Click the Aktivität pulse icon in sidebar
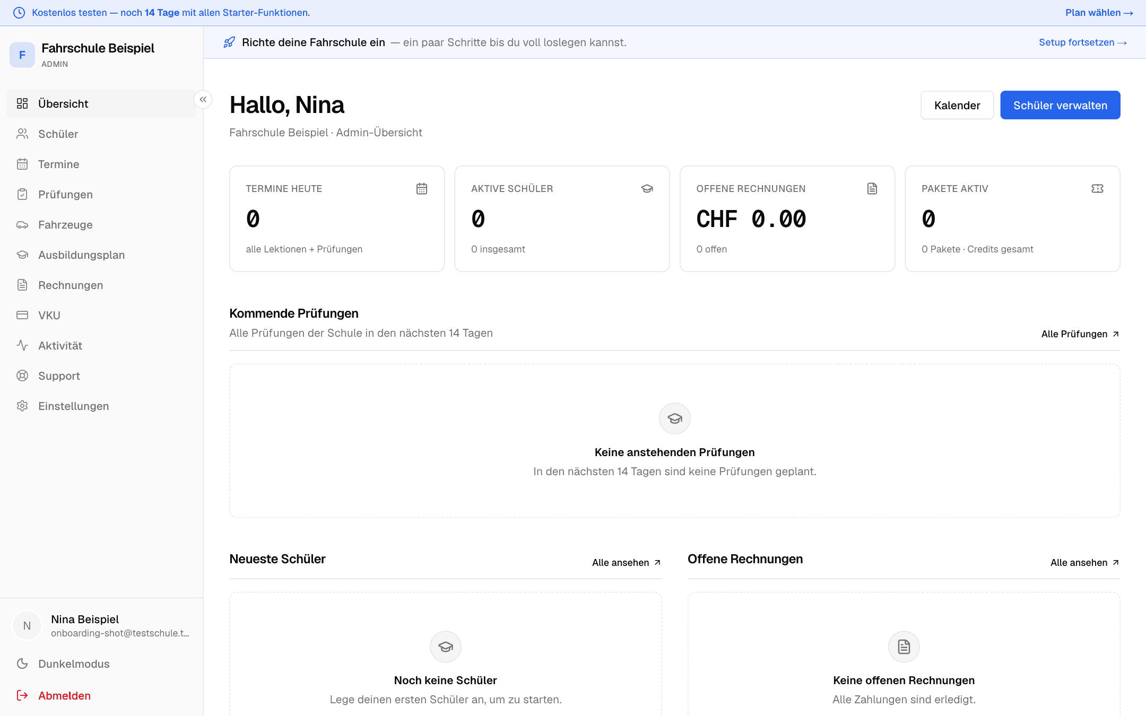Viewport: 1146px width, 716px height. [x=22, y=345]
